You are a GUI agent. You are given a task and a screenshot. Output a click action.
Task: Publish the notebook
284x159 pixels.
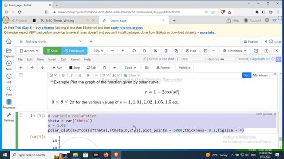click(251, 42)
